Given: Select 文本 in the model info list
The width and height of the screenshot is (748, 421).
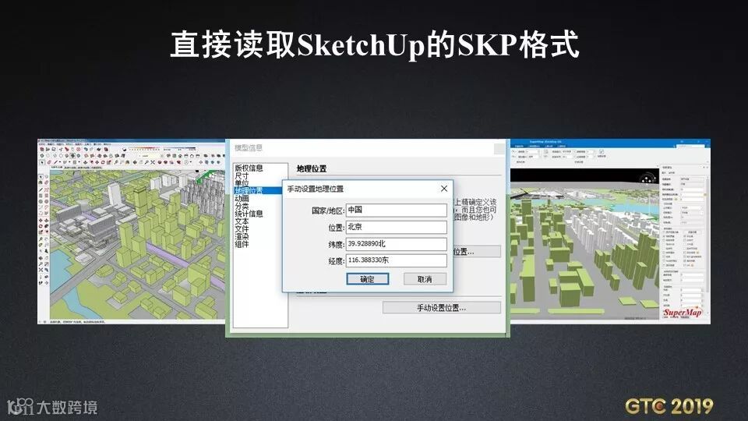Looking at the screenshot, I should [242, 221].
